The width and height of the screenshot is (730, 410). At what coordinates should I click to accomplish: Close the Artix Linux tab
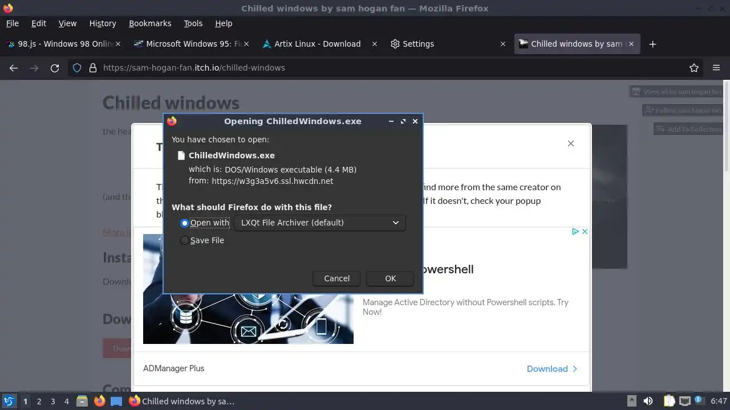[375, 44]
